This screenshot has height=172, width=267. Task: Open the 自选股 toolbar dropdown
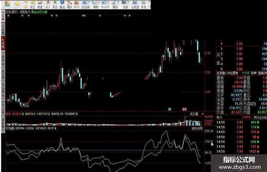[89, 2]
